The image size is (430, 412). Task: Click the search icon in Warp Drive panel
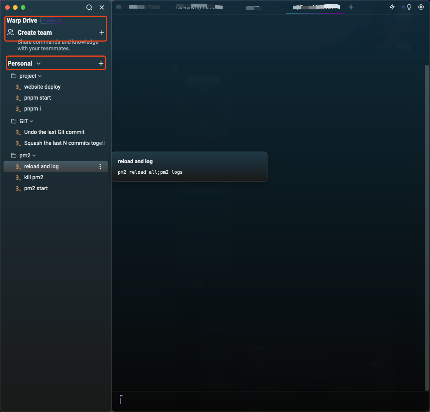(89, 7)
